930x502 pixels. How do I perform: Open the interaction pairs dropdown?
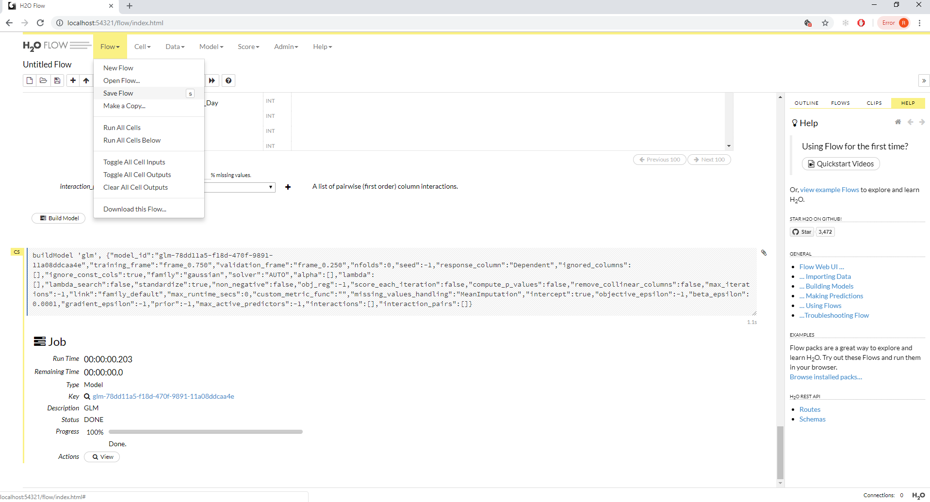240,187
